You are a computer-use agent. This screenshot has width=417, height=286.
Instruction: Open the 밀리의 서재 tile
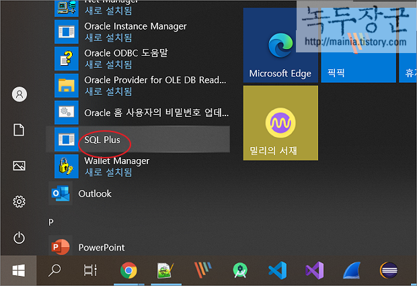click(280, 123)
